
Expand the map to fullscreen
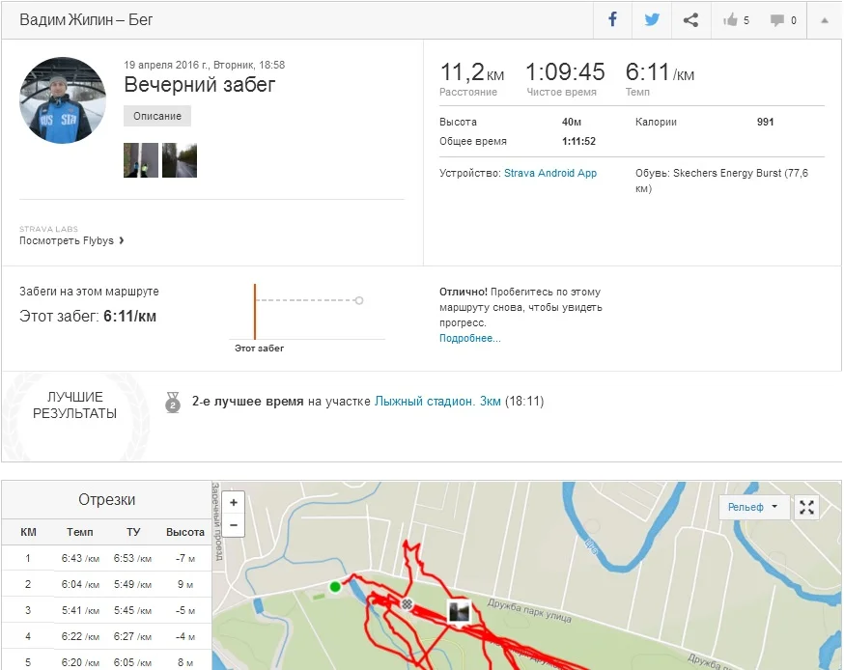point(807,507)
